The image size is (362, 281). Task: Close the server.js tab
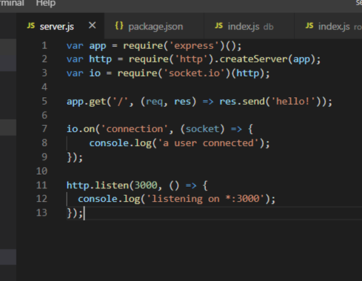[x=92, y=26]
